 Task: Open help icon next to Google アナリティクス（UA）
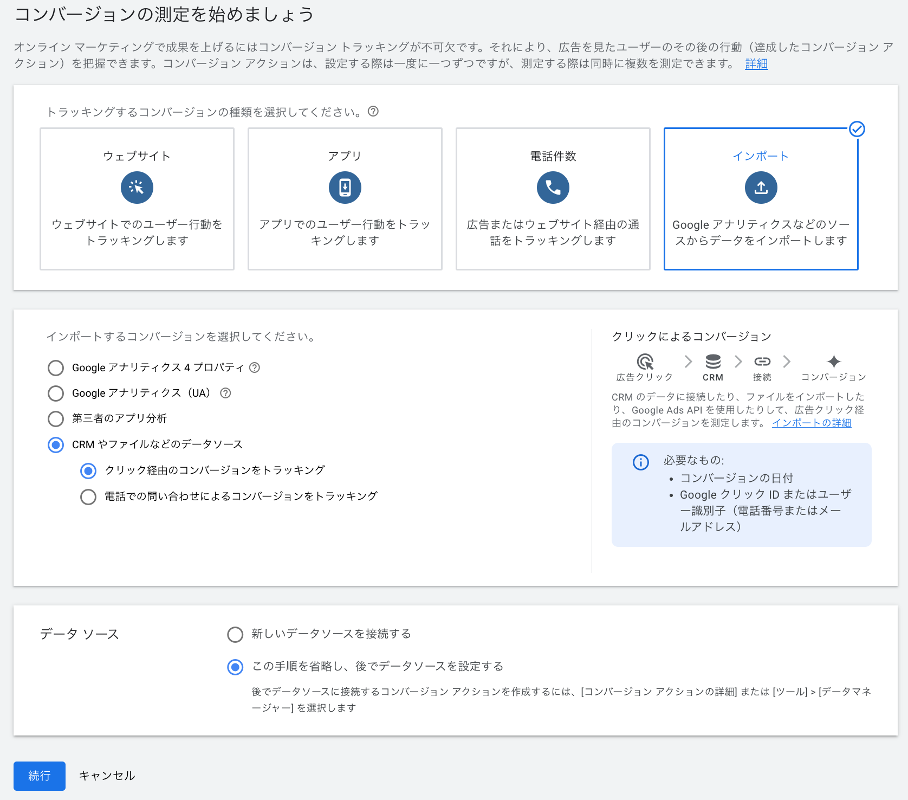click(225, 393)
